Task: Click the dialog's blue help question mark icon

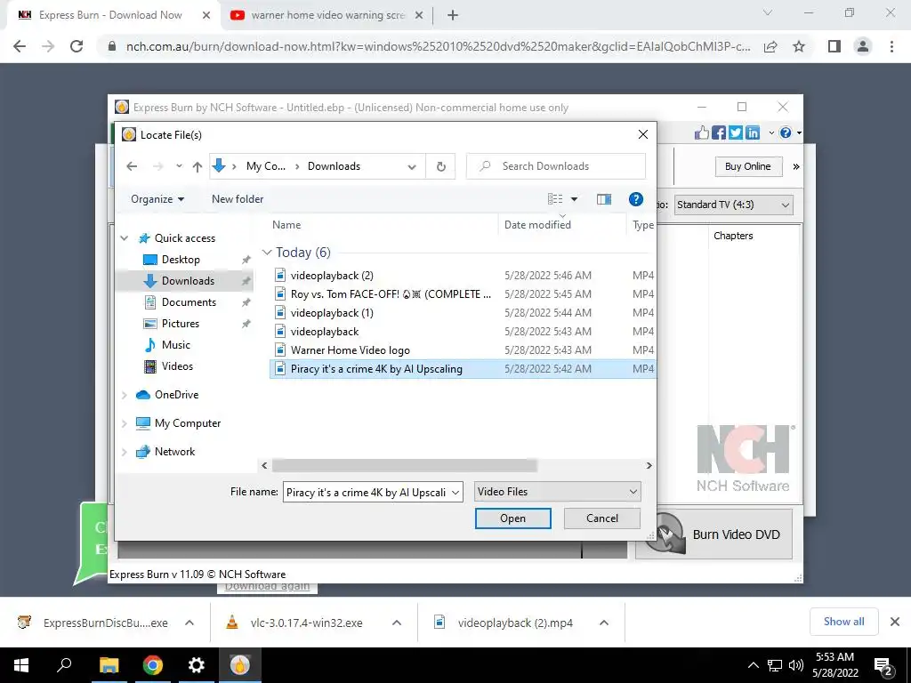Action: [635, 199]
